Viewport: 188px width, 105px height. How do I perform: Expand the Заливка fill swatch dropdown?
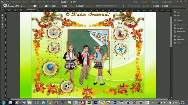point(36,6)
